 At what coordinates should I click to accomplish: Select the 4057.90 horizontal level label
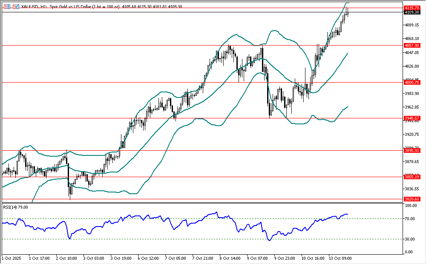[412, 45]
